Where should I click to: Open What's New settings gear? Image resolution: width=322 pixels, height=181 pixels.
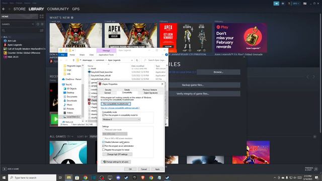click(x=72, y=18)
